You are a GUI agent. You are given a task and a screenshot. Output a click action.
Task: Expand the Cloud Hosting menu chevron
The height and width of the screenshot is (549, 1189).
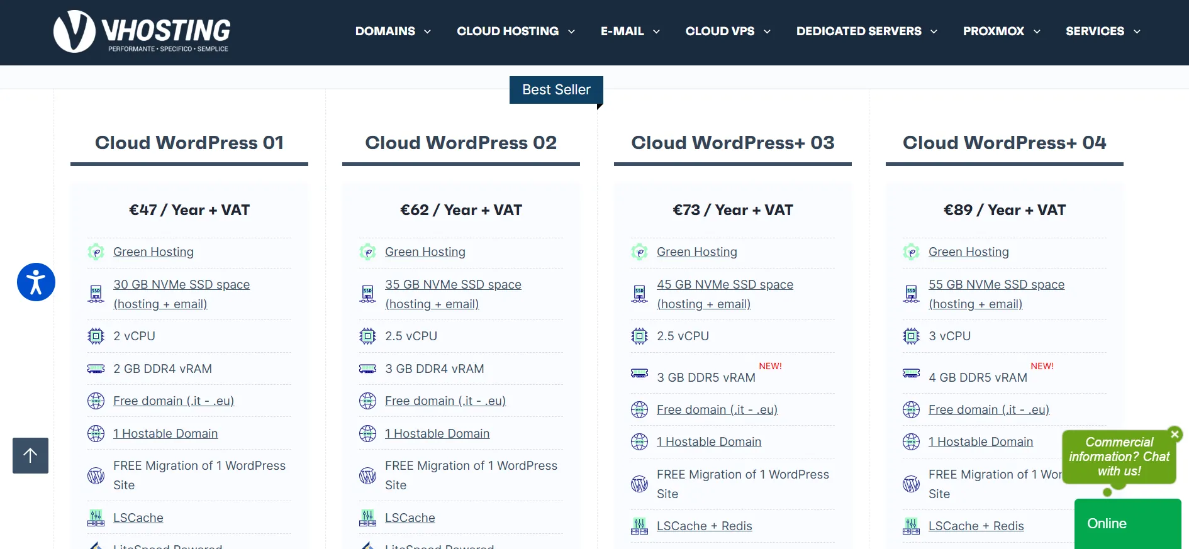(x=571, y=31)
